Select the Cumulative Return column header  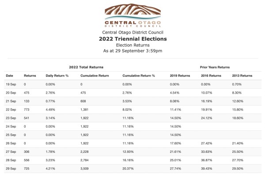click(95, 76)
